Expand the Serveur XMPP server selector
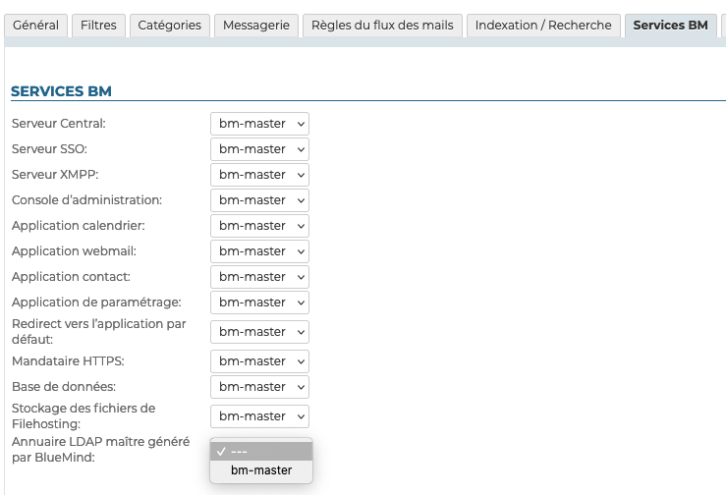The width and height of the screenshot is (726, 495). [x=259, y=175]
